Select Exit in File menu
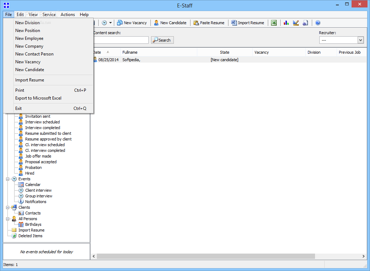The image size is (370, 271). [x=48, y=108]
